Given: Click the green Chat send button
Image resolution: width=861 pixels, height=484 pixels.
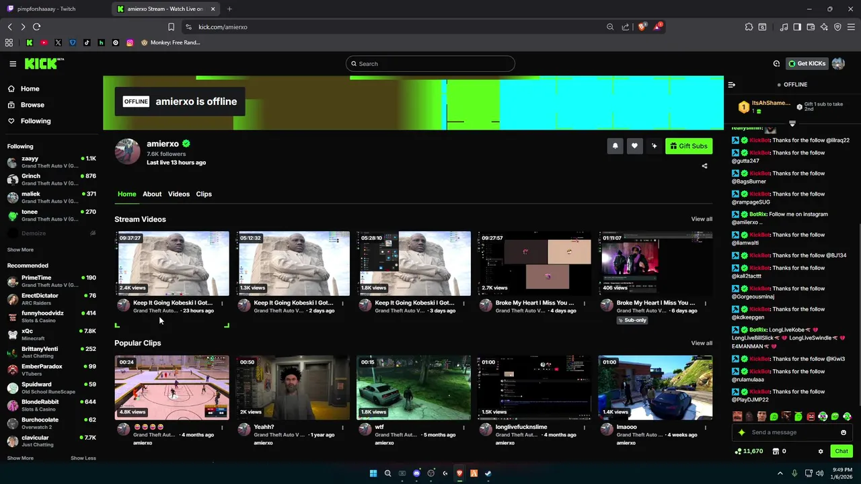Looking at the screenshot, I should [x=841, y=451].
